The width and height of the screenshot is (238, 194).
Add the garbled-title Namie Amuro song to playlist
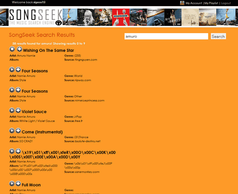coord(18,151)
